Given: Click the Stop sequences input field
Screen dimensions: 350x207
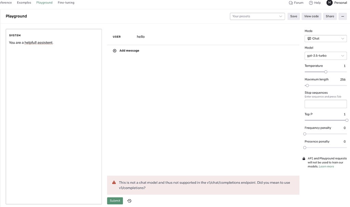Looking at the screenshot, I should pos(325,103).
